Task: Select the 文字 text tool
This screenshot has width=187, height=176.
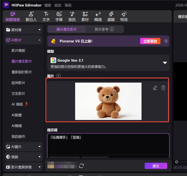Action: (46, 17)
